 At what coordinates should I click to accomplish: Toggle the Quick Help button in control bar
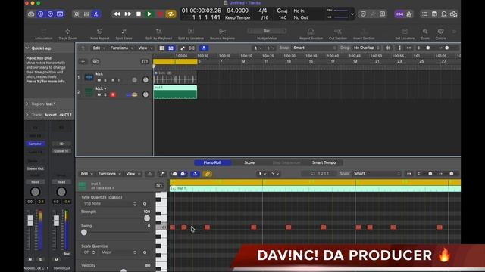tap(50, 14)
